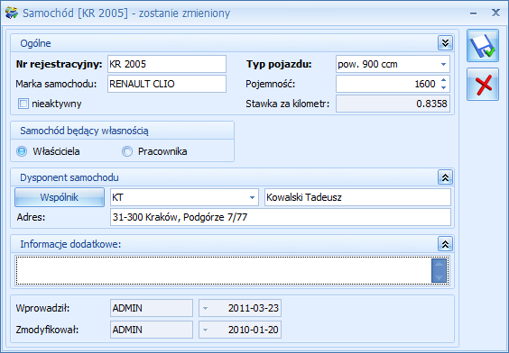Screen dimensions: 509x353
Task: Expand the Ogólne section chevron
Action: point(446,42)
